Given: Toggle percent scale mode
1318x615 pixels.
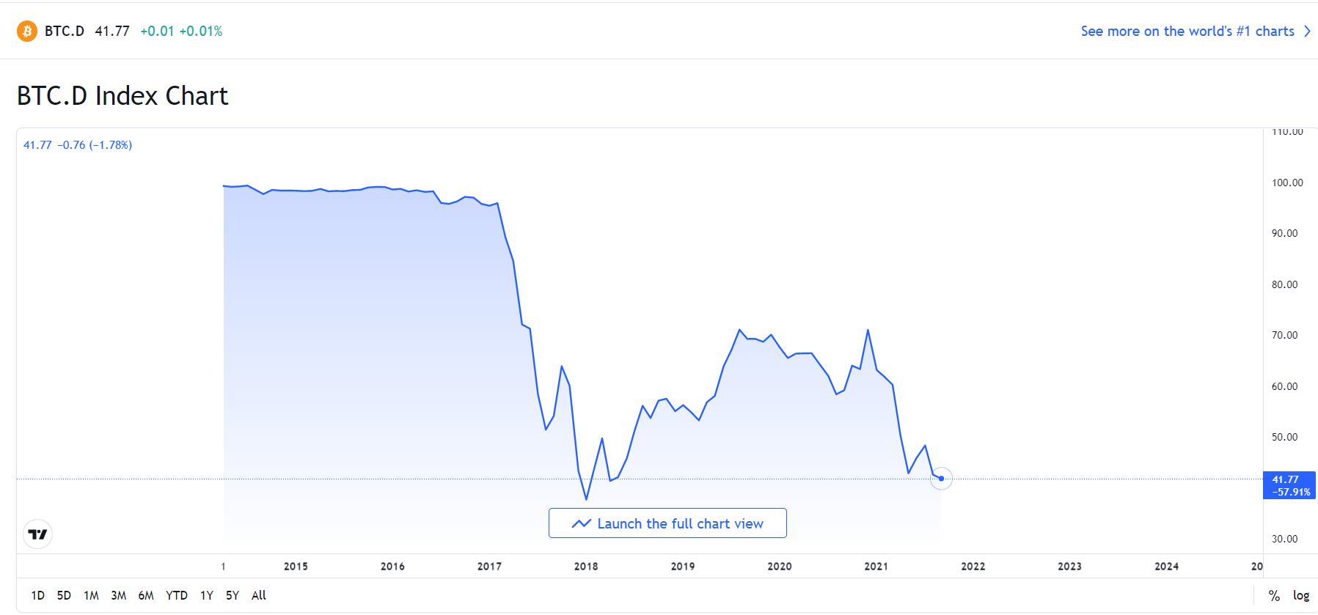Looking at the screenshot, I should pos(1274,595).
